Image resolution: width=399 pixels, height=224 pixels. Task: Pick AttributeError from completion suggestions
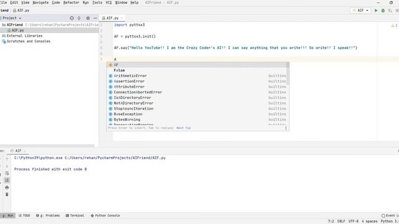[196, 86]
